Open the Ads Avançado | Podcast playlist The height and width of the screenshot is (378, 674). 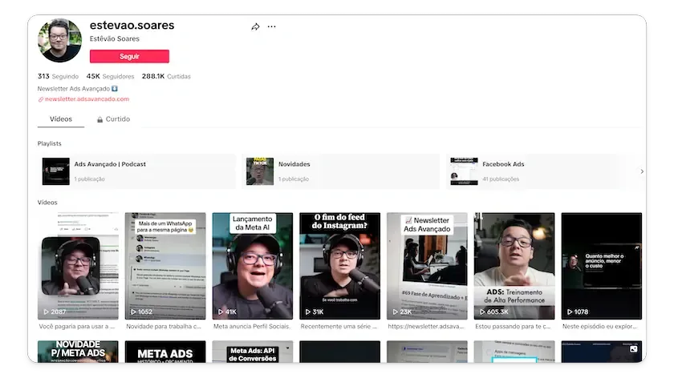136,171
